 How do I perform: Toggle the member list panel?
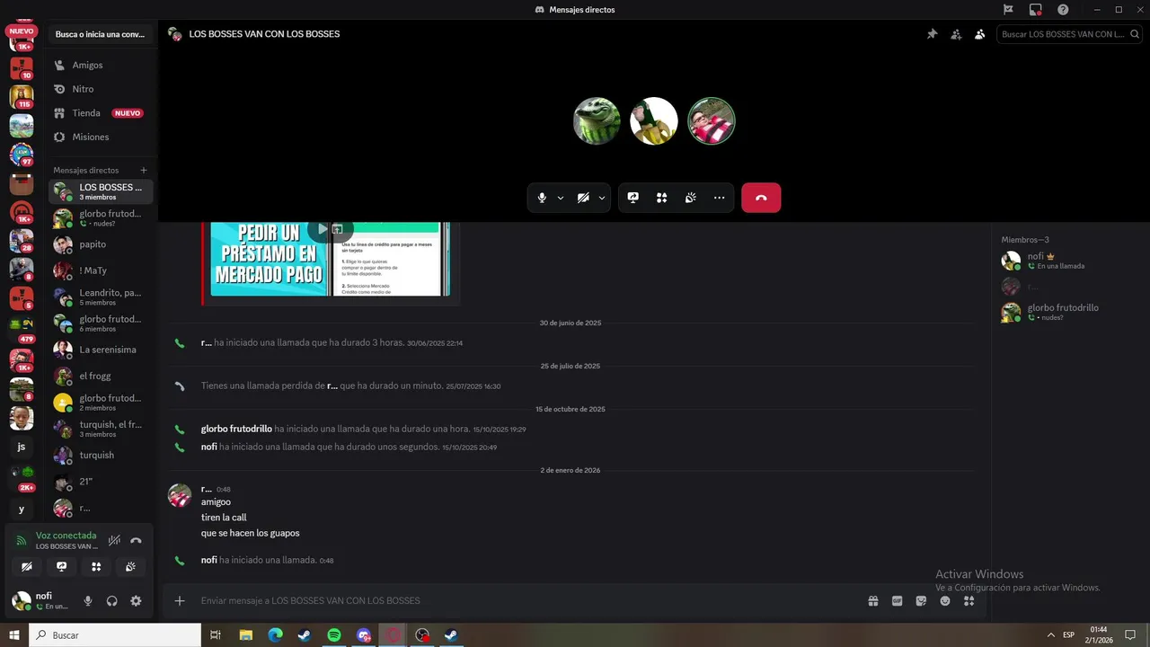980,34
